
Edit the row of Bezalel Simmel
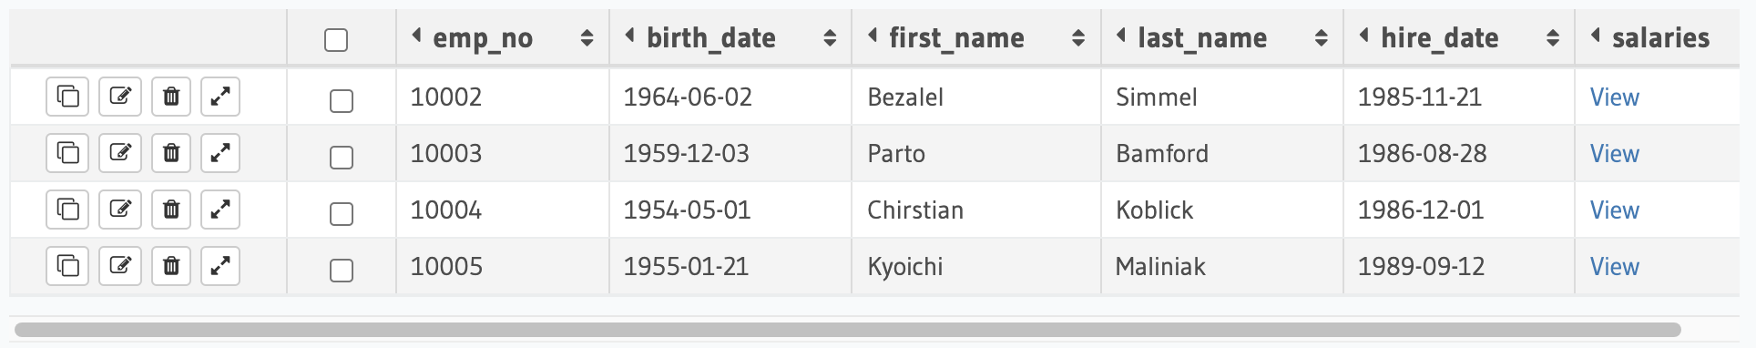coord(120,97)
